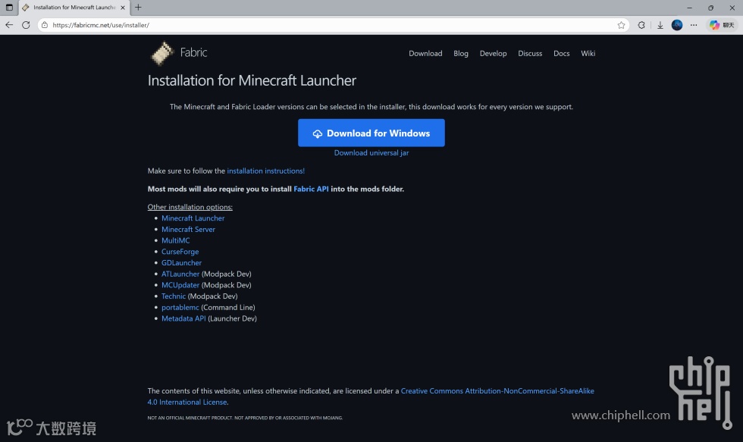Reload the page with the refresh icon
This screenshot has height=442, width=743.
click(26, 25)
